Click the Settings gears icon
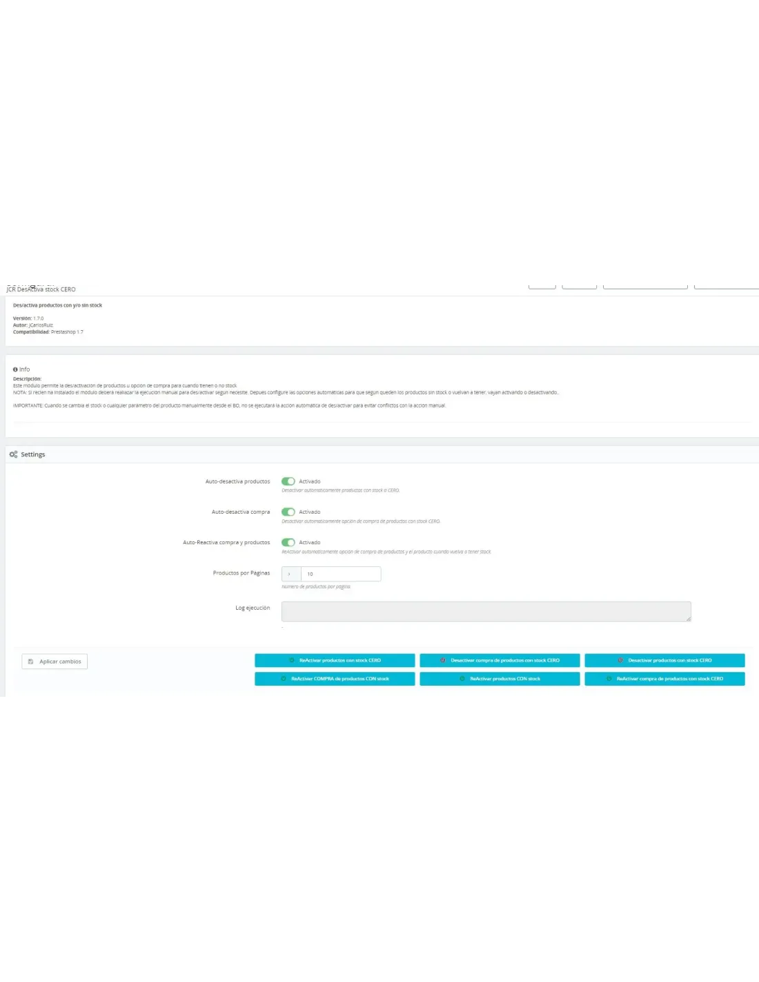Viewport: 759px width, 982px height. tap(13, 454)
